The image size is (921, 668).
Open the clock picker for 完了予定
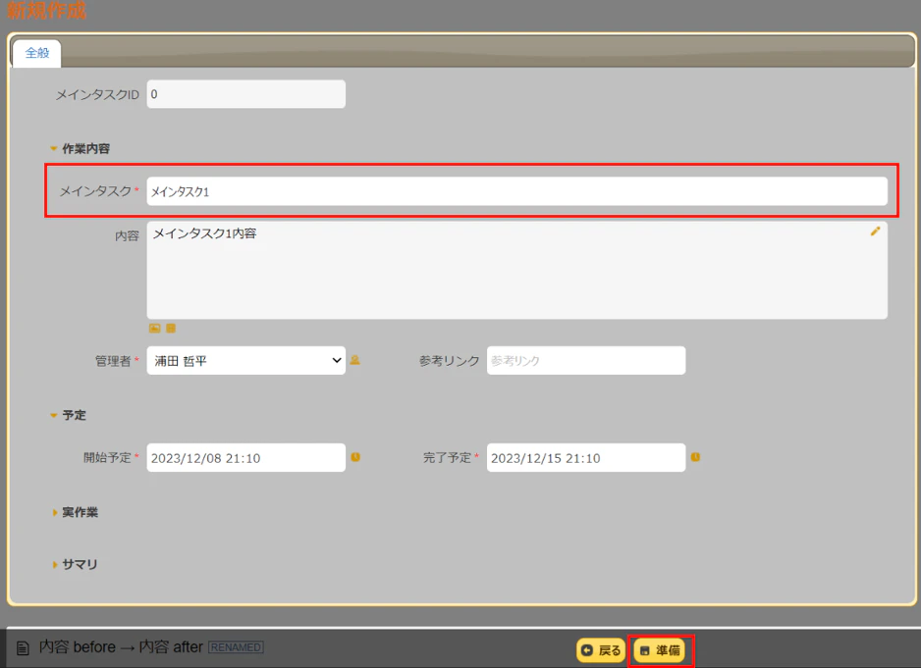click(x=695, y=457)
